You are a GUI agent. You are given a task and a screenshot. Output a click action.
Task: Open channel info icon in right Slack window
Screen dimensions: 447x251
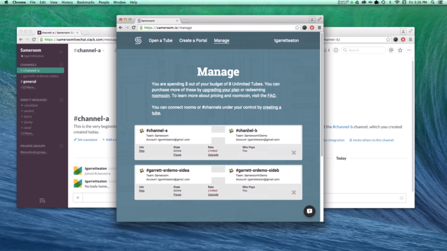[336, 50]
